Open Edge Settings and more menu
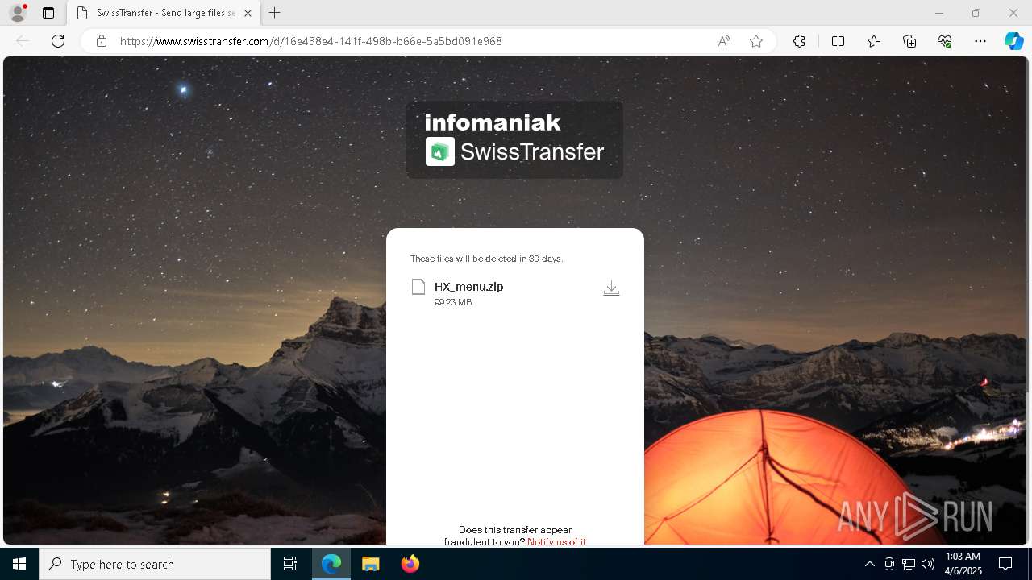Viewport: 1032px width, 580px height. pyautogui.click(x=980, y=41)
